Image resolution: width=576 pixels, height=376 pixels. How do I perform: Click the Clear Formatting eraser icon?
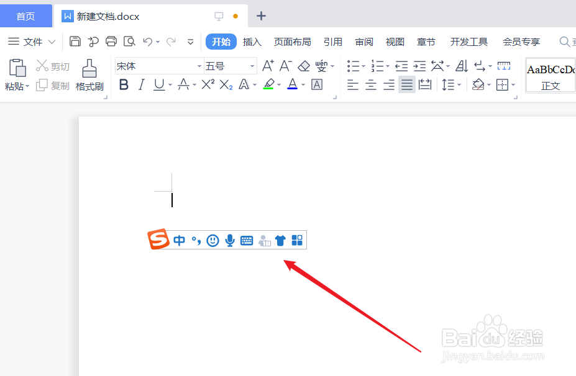(x=304, y=65)
